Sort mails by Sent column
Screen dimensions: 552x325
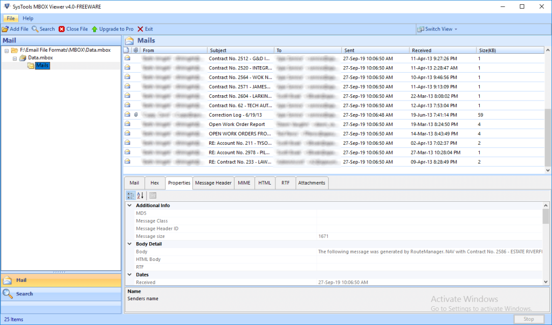pyautogui.click(x=375, y=50)
